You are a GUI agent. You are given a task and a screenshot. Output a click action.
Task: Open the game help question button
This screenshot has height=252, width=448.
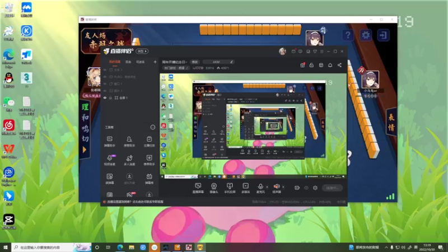click(348, 35)
